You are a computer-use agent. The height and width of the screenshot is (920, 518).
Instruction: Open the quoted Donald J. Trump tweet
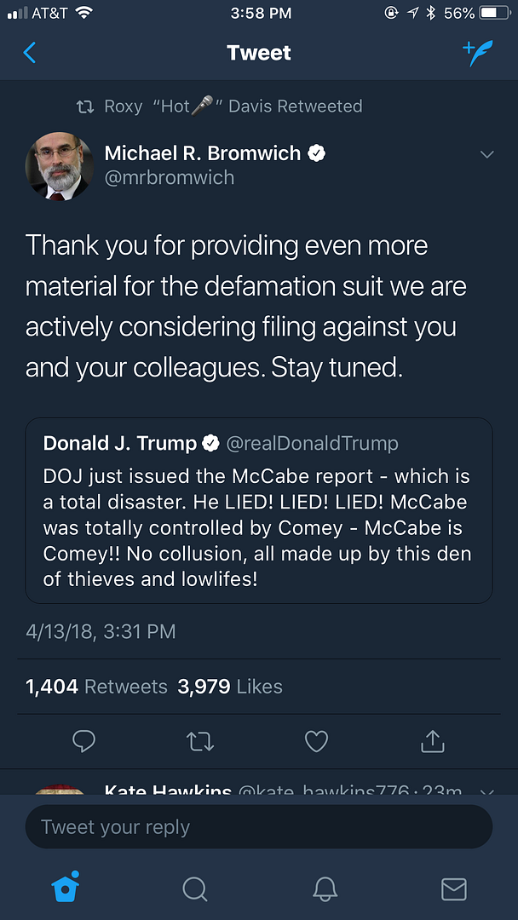[x=259, y=509]
